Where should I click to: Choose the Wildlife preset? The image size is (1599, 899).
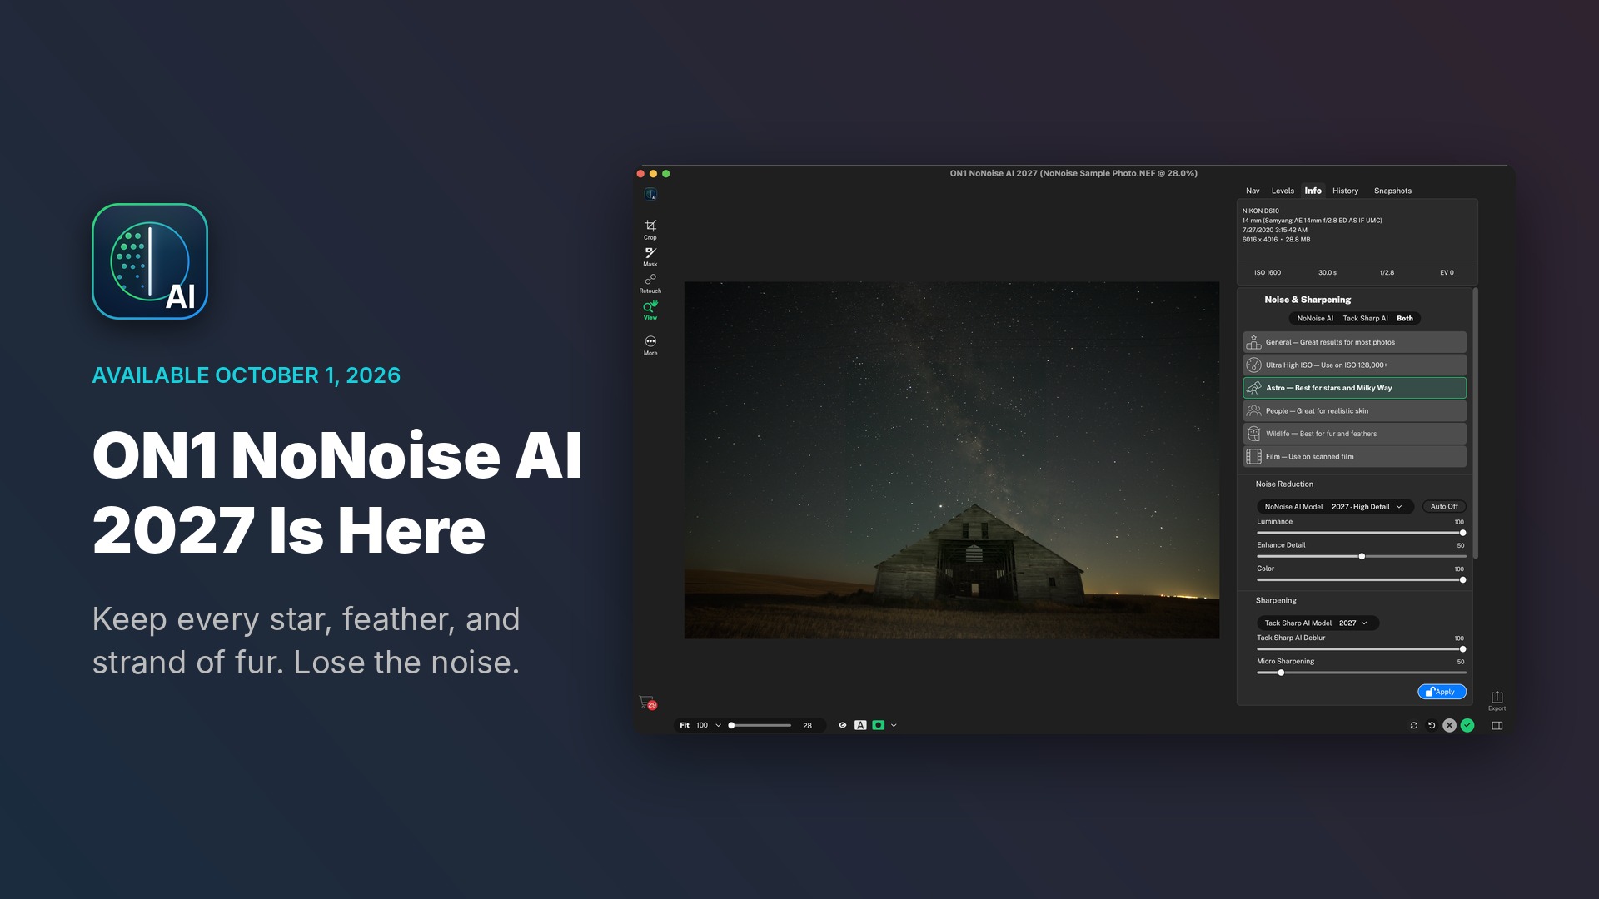pos(1354,434)
